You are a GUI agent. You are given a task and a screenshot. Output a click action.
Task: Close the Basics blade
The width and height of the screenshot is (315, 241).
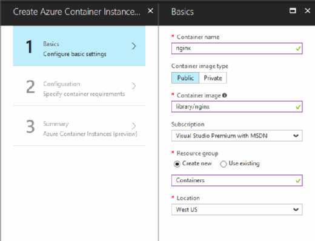(307, 10)
